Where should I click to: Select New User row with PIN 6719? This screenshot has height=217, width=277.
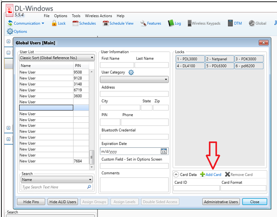click(54, 90)
